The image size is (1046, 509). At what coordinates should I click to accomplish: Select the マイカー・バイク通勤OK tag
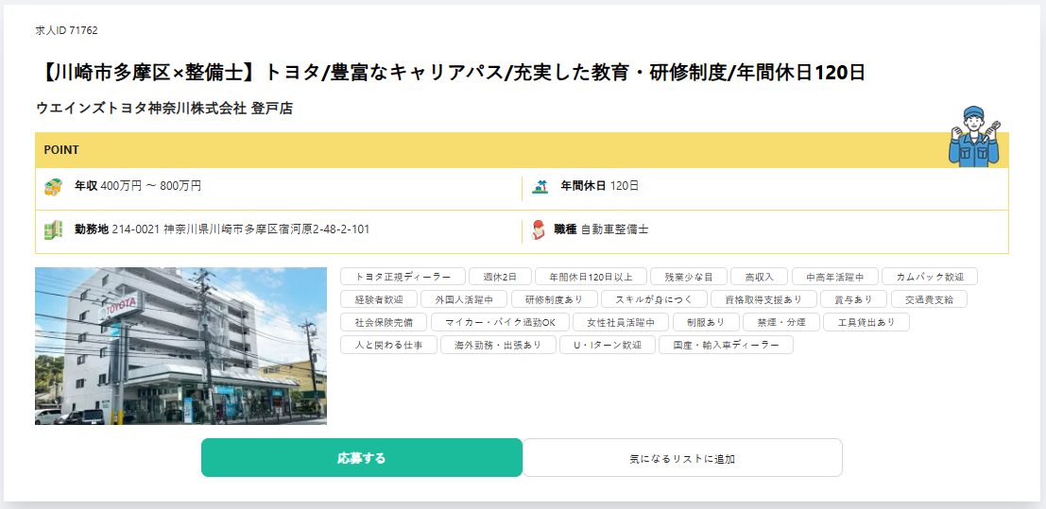coord(500,322)
